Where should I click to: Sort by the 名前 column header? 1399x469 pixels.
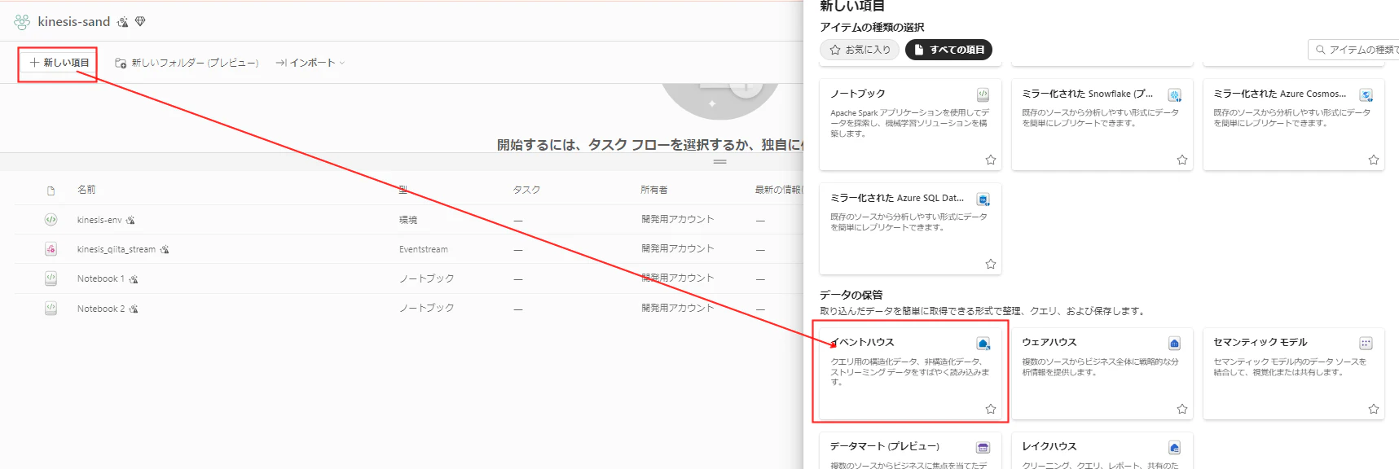coord(86,190)
